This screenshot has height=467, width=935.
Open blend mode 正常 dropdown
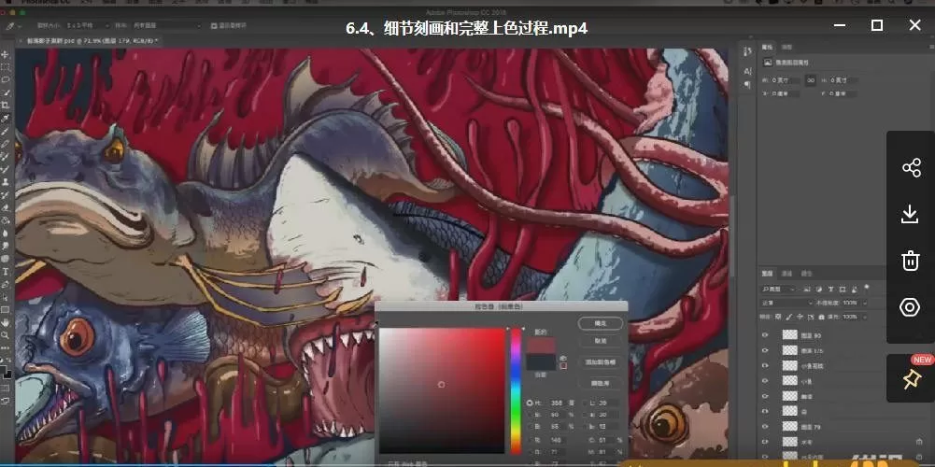click(786, 303)
